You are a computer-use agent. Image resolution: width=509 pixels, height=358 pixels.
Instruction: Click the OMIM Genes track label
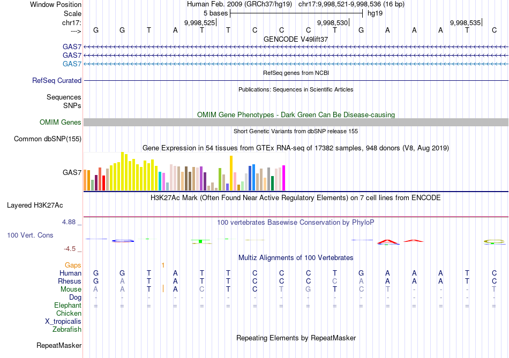pos(60,122)
